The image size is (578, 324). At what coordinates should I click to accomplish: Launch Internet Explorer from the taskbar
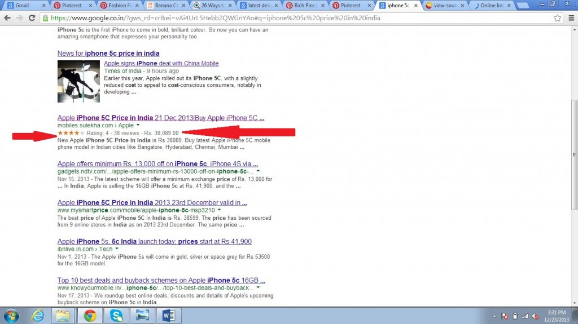tap(38, 316)
